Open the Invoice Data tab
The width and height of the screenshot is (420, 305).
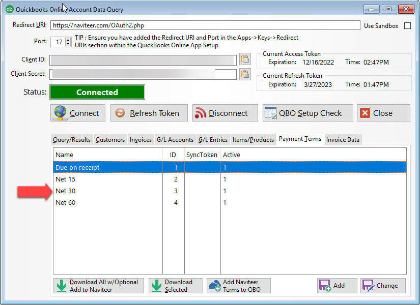[x=343, y=140]
